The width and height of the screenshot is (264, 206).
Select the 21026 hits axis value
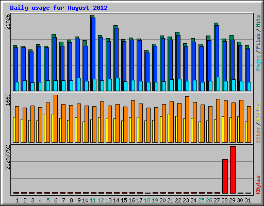8,22
